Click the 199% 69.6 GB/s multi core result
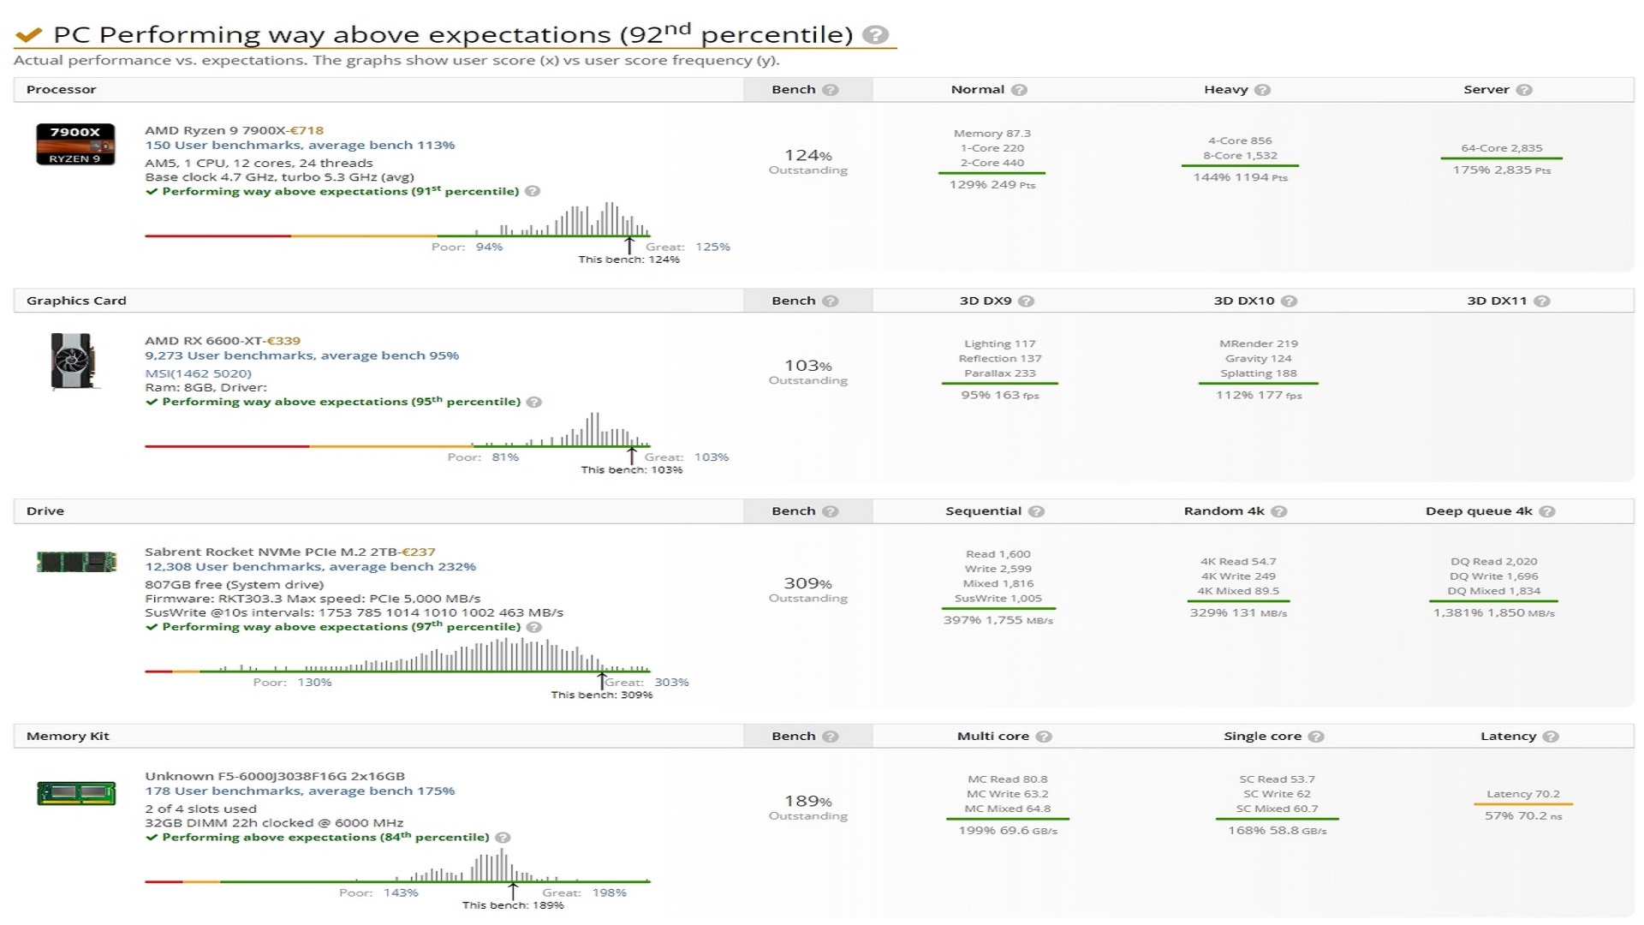The width and height of the screenshot is (1644, 925). pyautogui.click(x=1008, y=830)
